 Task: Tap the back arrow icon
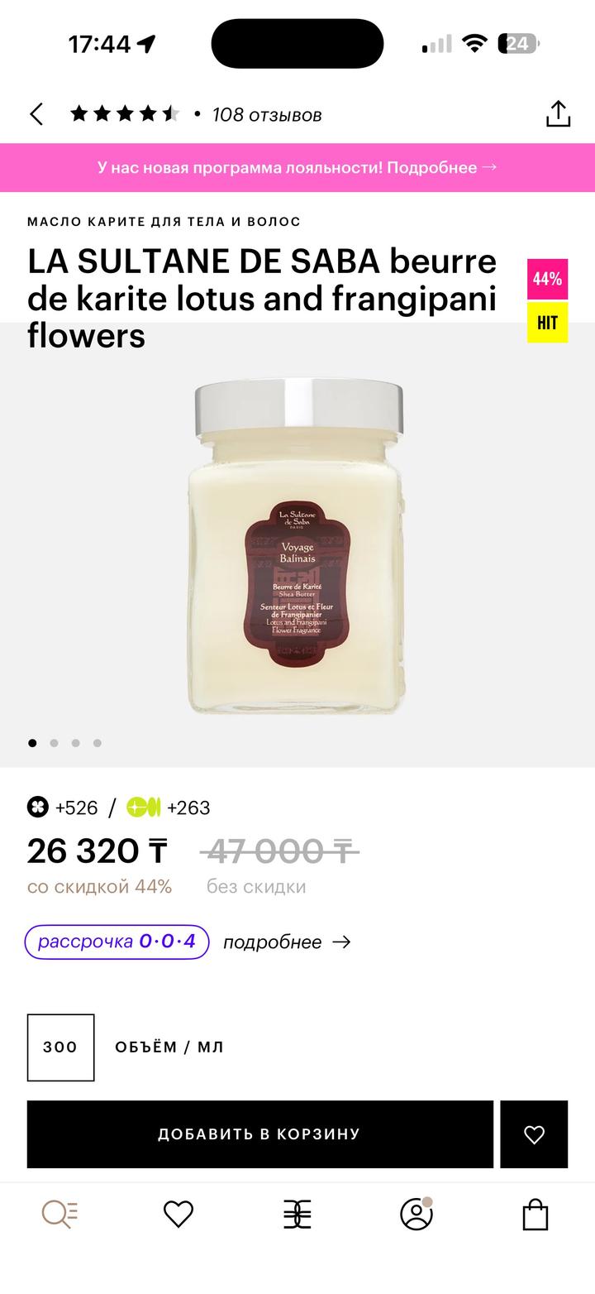click(x=36, y=114)
